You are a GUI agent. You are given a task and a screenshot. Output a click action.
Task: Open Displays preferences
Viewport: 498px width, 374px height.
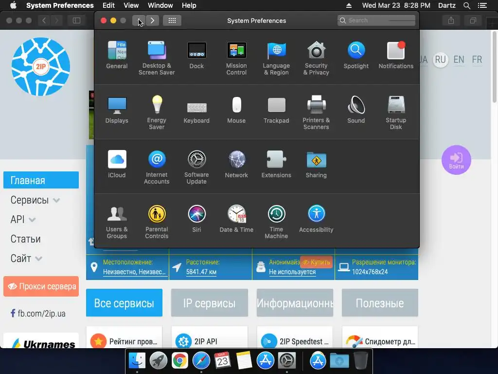click(x=117, y=110)
